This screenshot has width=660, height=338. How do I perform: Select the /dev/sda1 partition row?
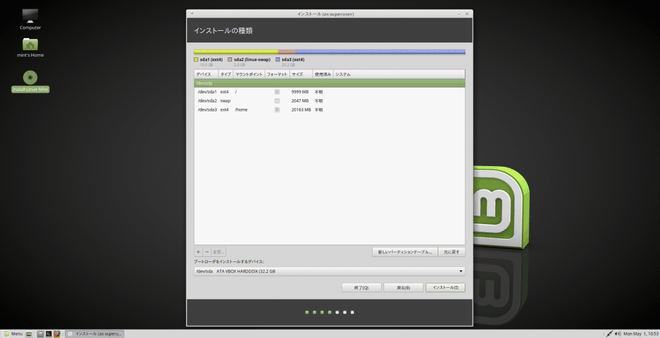(329, 91)
